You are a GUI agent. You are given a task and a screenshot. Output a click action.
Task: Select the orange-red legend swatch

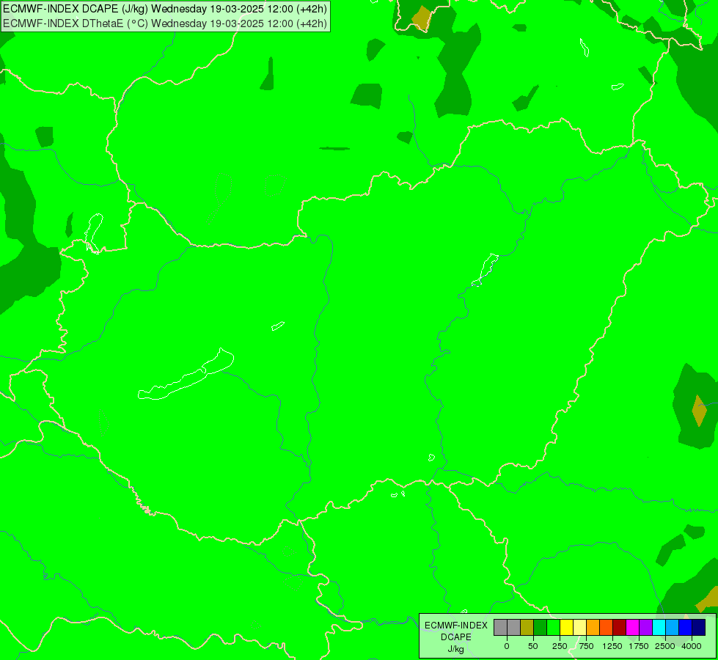click(607, 628)
